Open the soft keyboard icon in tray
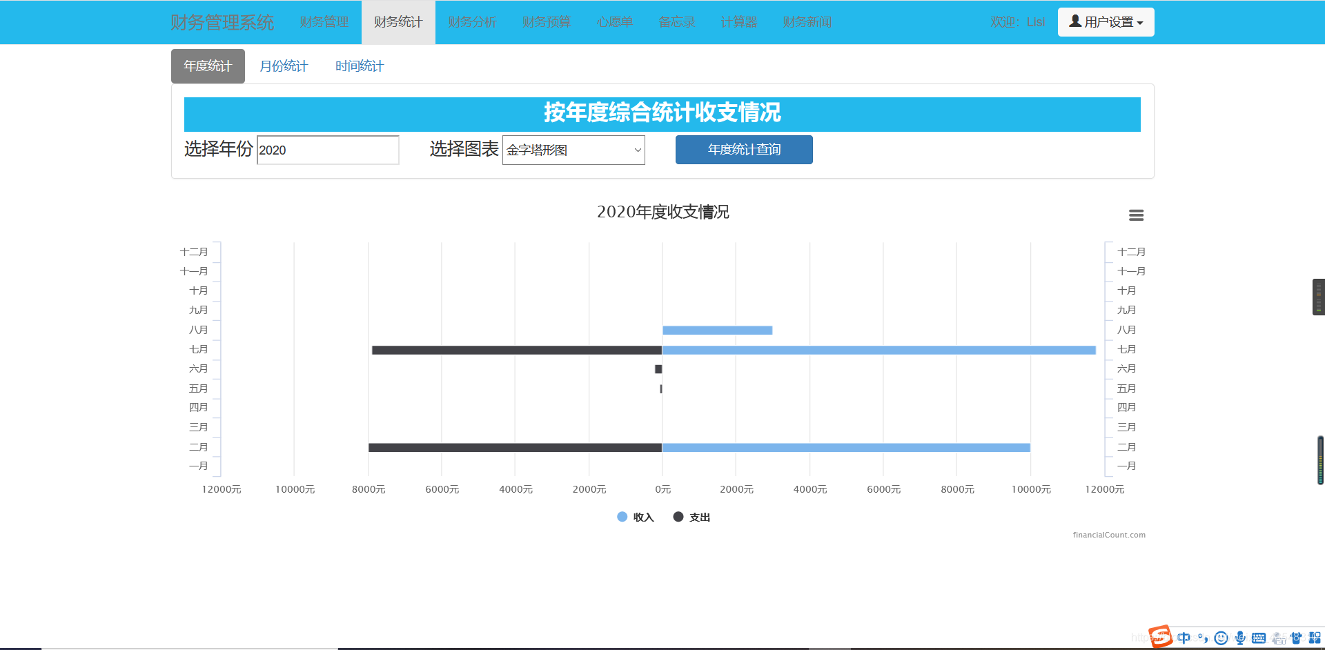 pyautogui.click(x=1259, y=638)
